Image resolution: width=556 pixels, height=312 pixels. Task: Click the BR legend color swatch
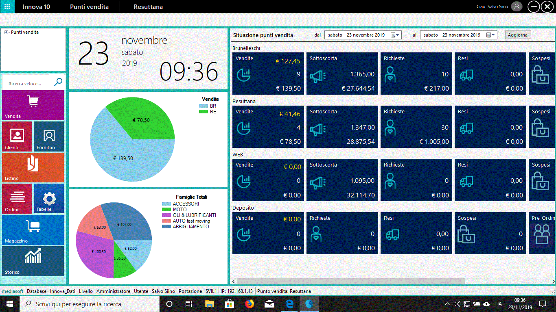click(x=204, y=106)
